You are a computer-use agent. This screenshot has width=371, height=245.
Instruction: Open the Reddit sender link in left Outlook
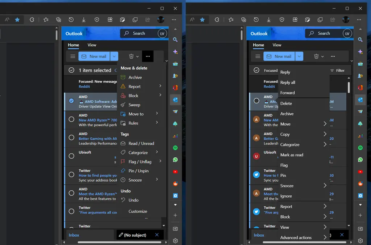[x=84, y=86]
